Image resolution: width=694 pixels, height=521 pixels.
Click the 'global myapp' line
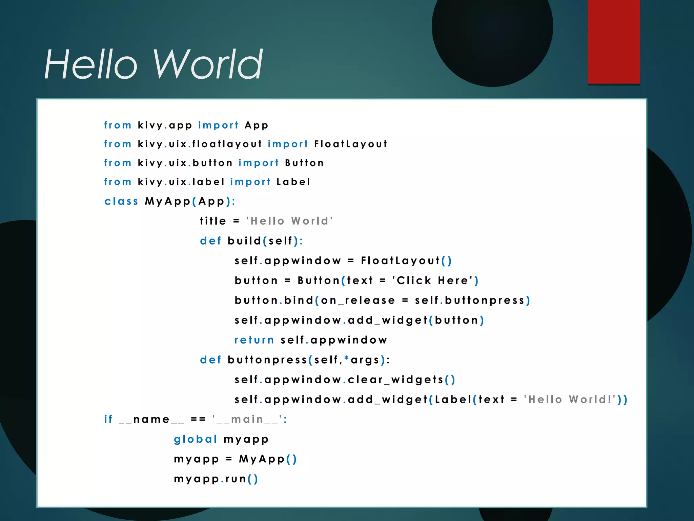coord(221,439)
